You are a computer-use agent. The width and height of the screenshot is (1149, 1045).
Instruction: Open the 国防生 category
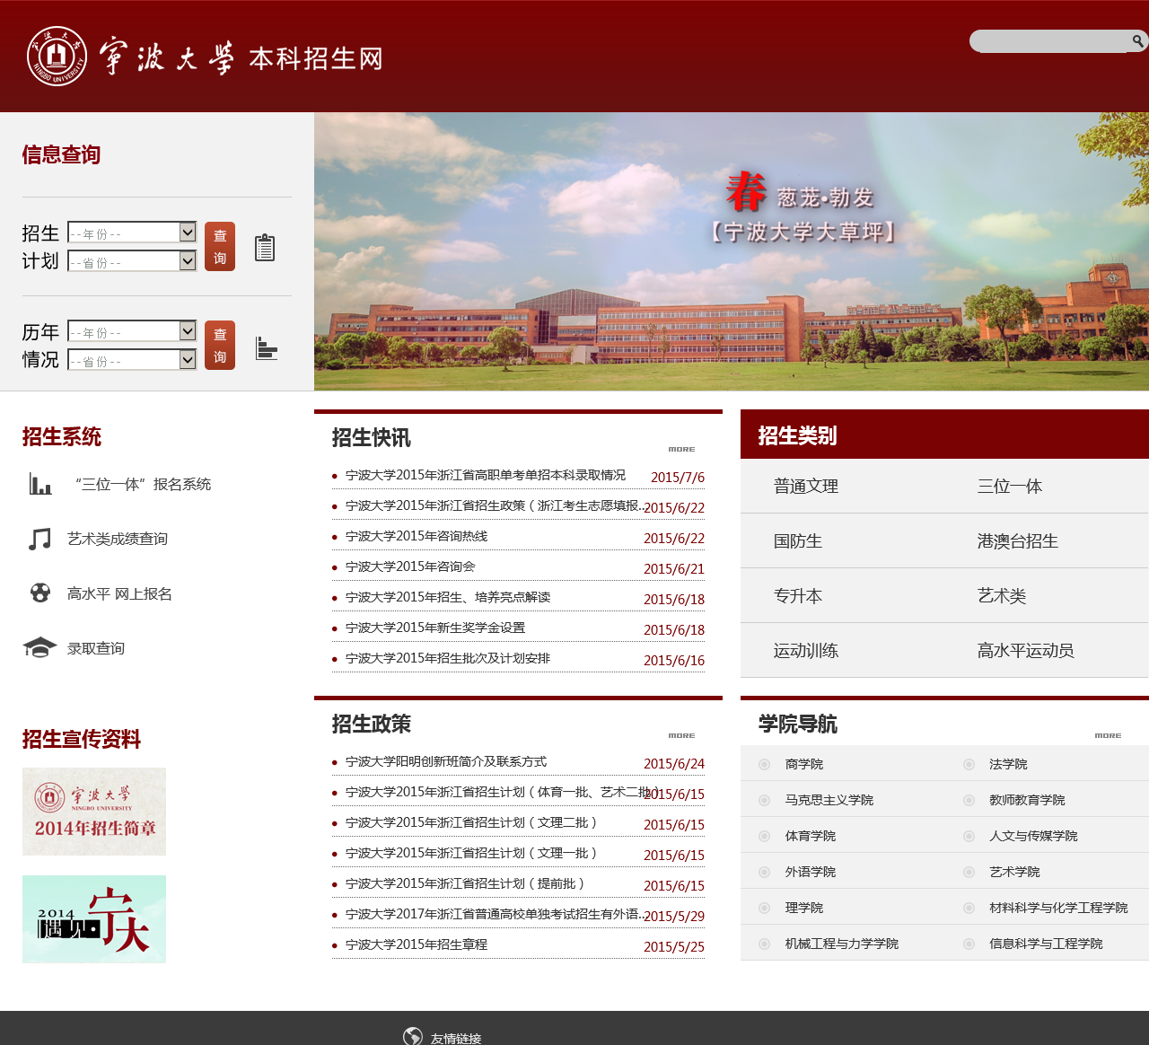(x=798, y=540)
